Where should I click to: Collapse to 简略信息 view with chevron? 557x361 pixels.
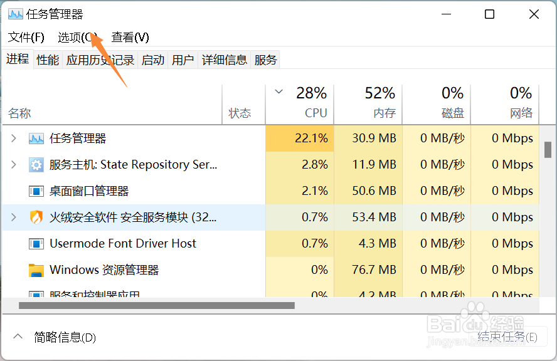coord(18,337)
